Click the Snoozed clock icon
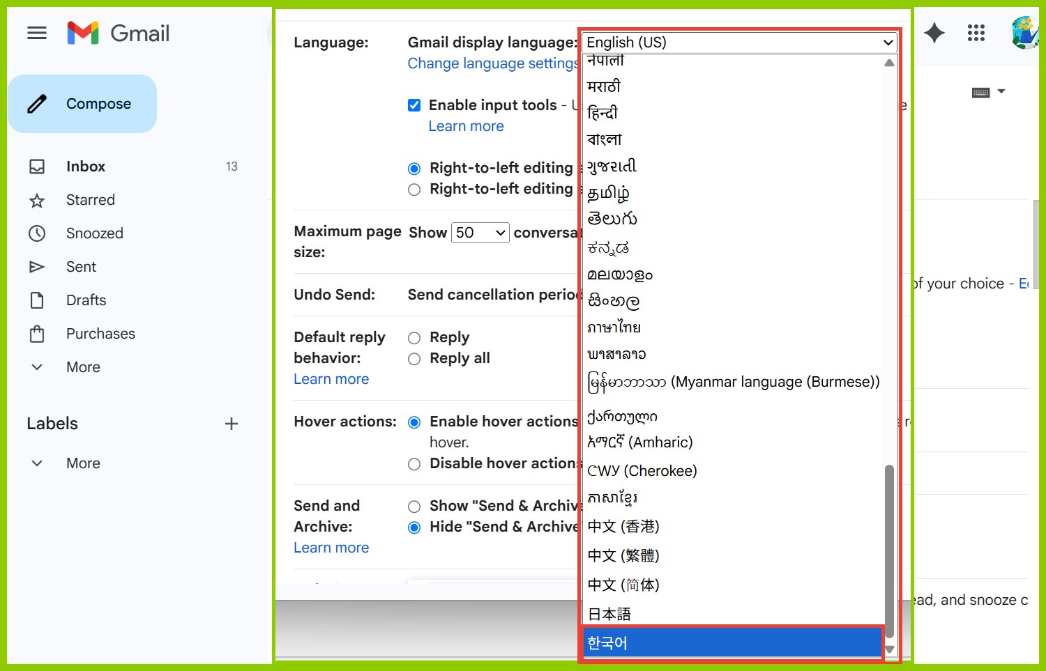 coord(37,233)
